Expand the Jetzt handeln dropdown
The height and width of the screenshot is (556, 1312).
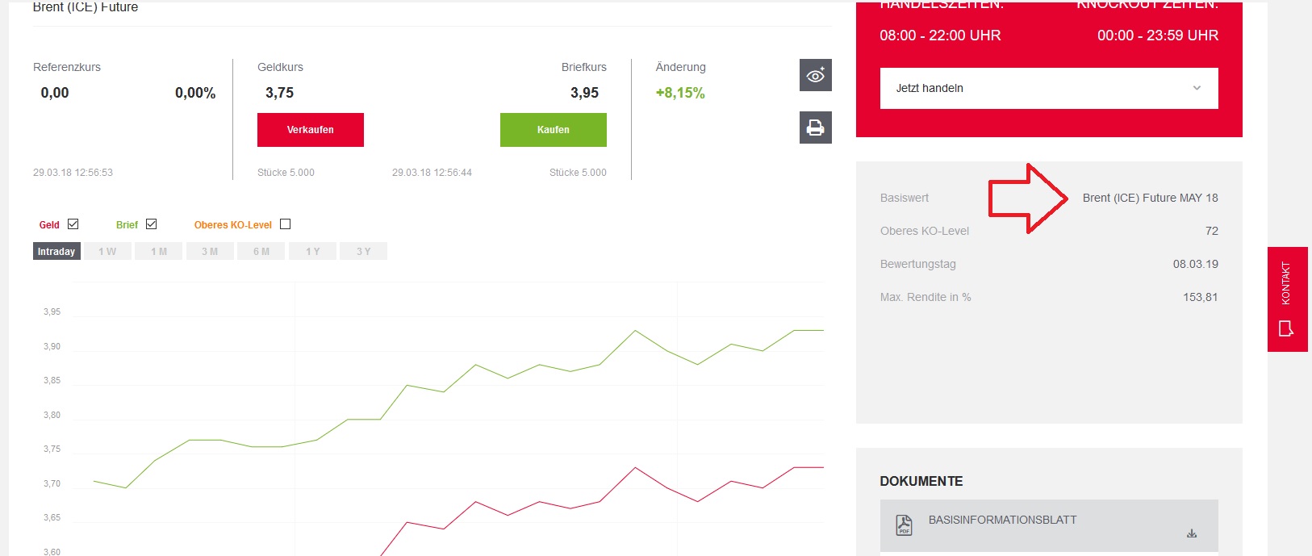pos(1049,88)
